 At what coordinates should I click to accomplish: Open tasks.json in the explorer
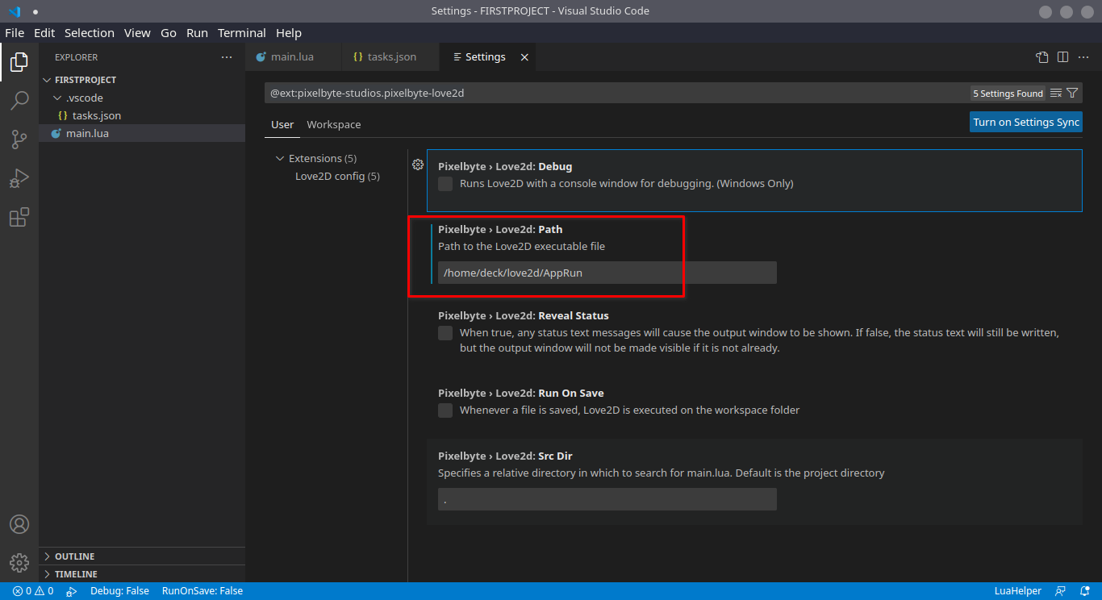click(142, 115)
